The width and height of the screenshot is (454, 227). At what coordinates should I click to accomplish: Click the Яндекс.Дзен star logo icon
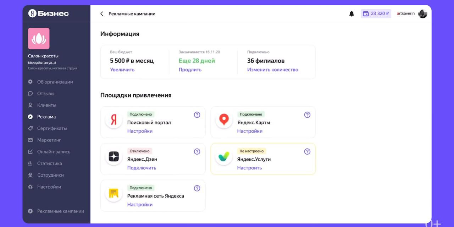coord(114,156)
